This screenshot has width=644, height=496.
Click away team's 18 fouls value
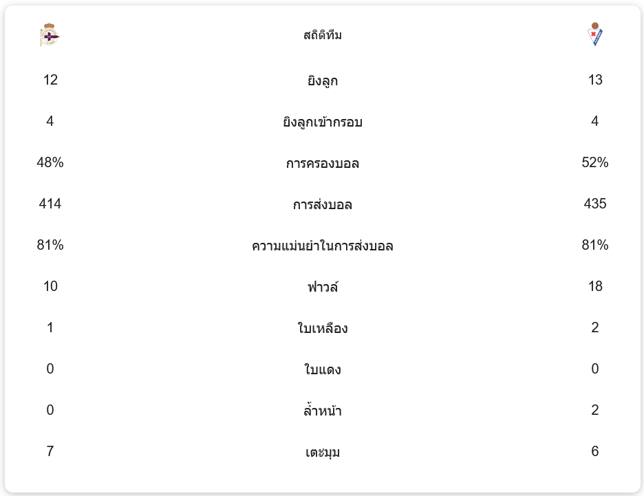pyautogui.click(x=595, y=287)
